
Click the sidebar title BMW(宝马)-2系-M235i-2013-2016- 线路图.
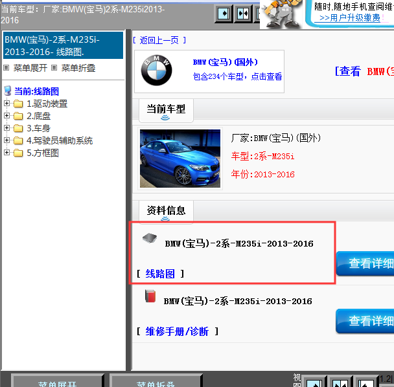tap(63, 45)
